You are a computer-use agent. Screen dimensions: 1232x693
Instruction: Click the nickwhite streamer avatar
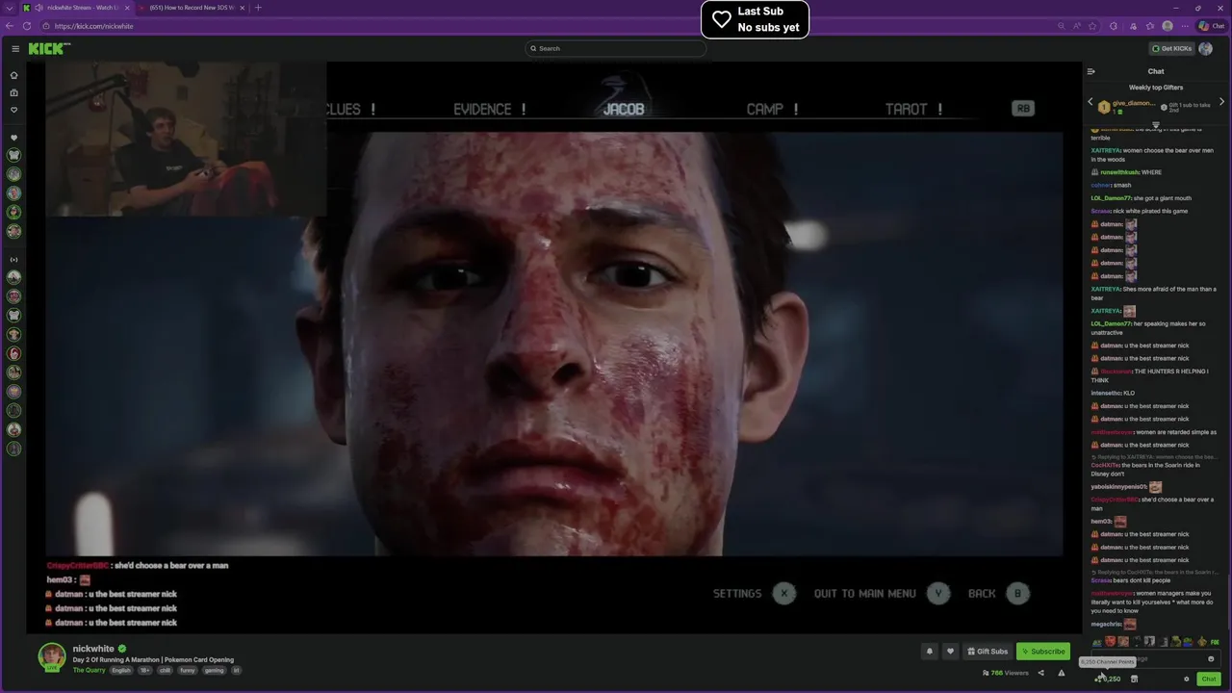click(52, 656)
